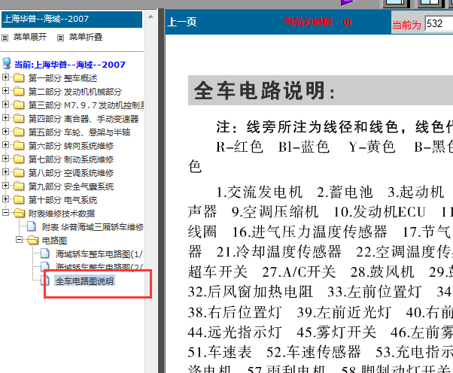Click open folder icon of 电路图

coord(32,241)
